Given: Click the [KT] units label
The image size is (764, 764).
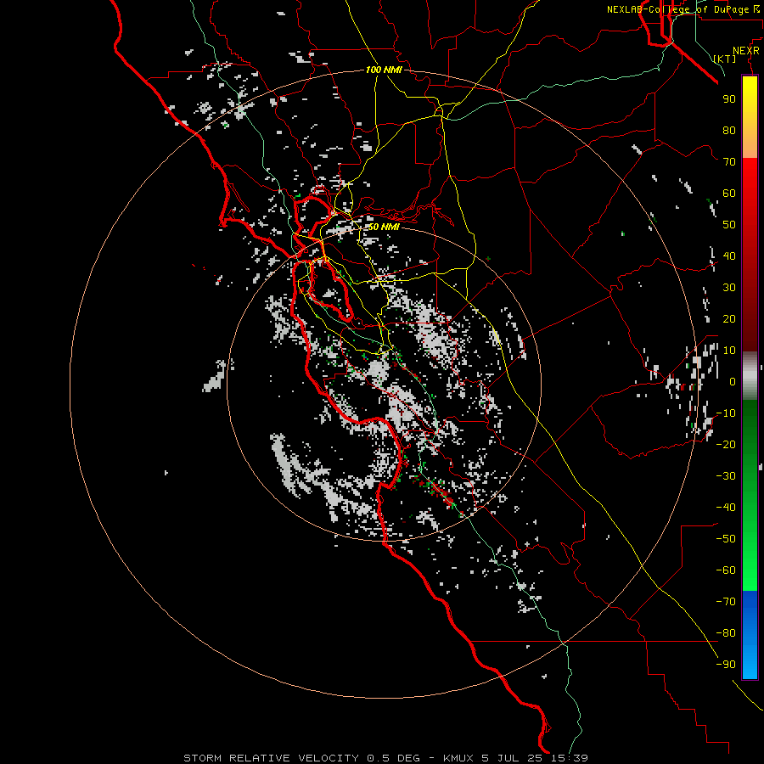Looking at the screenshot, I should 725,59.
